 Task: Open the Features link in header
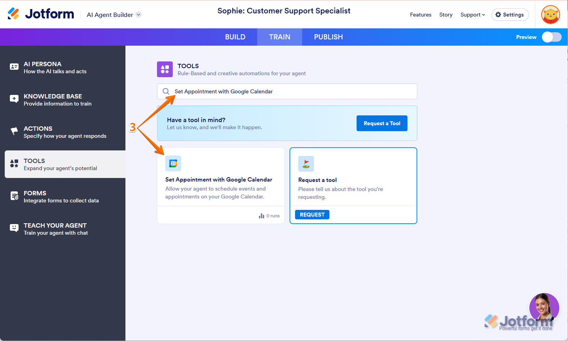coord(420,15)
